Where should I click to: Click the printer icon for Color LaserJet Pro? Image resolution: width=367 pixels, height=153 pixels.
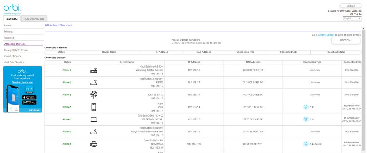[x=94, y=144]
